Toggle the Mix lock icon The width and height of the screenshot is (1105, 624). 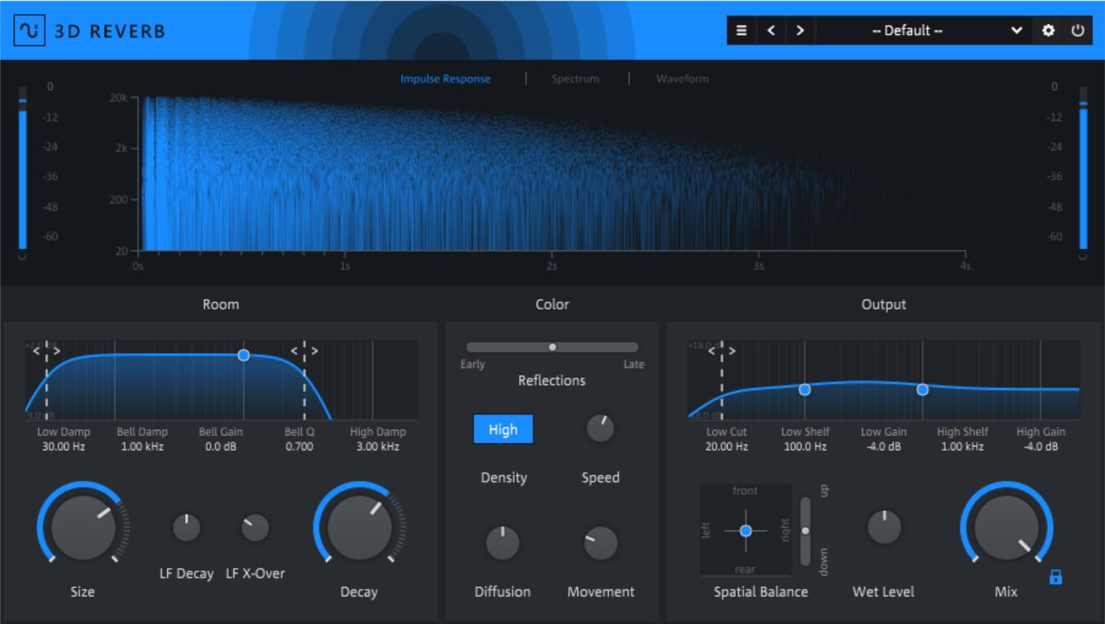tap(1055, 577)
